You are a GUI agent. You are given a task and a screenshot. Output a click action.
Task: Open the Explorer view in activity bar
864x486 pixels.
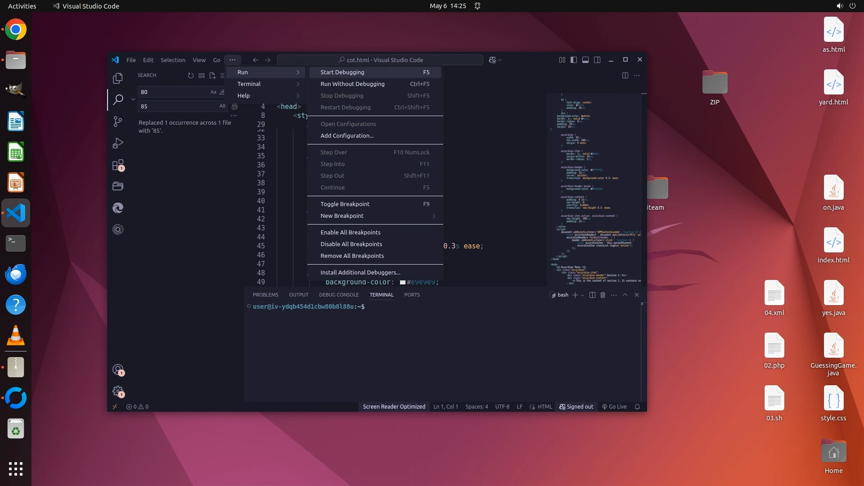117,78
